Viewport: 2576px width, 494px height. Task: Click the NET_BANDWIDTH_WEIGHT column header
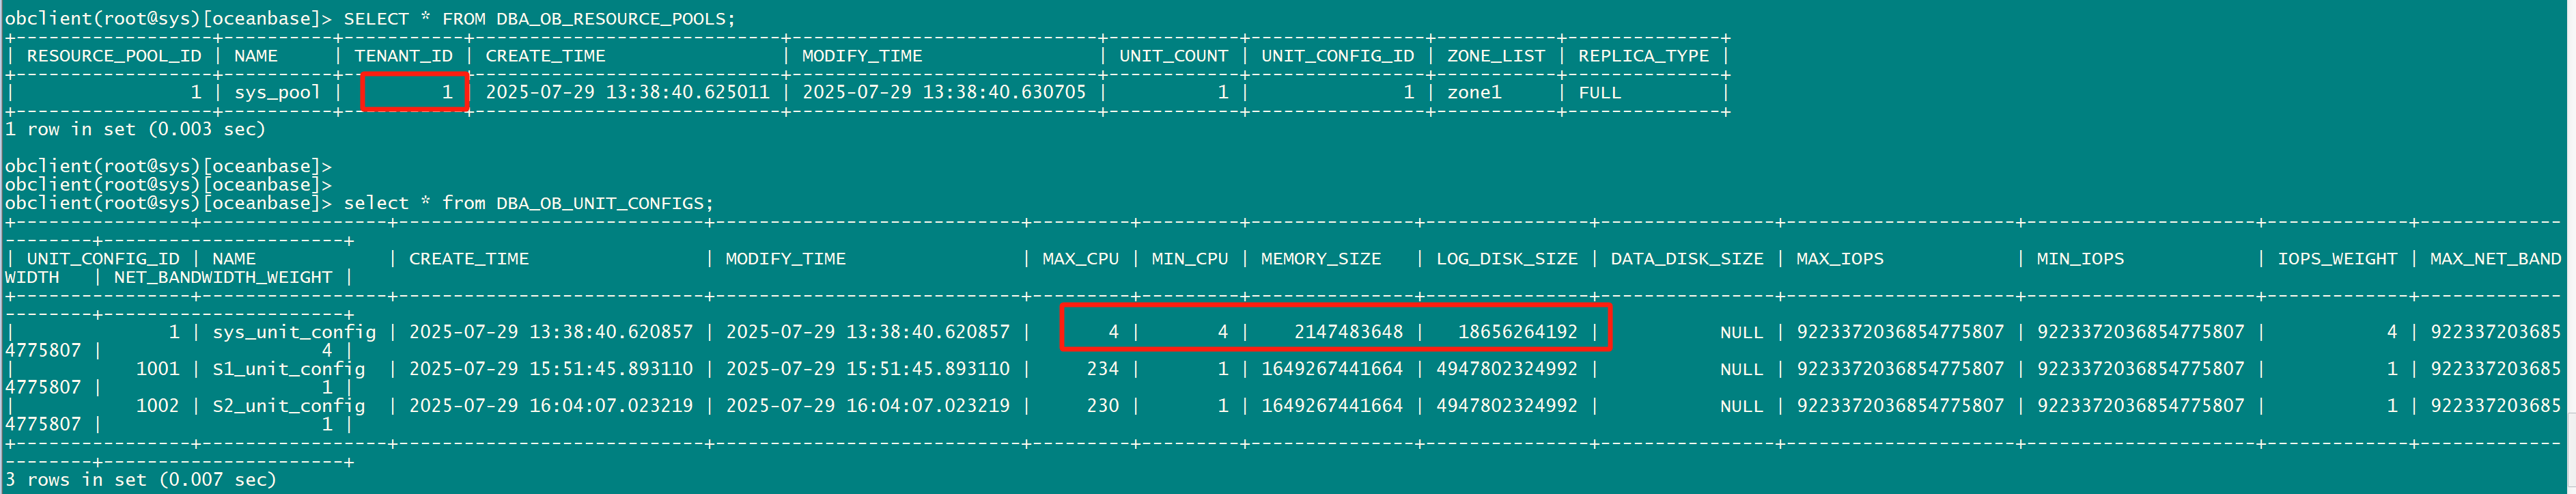pyautogui.click(x=223, y=278)
